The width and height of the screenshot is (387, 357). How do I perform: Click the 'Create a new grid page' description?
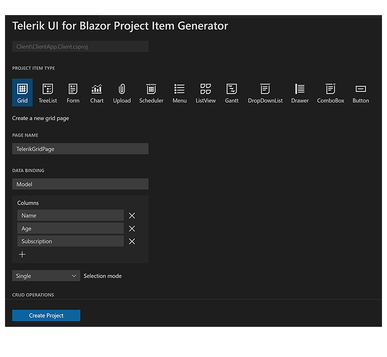41,118
